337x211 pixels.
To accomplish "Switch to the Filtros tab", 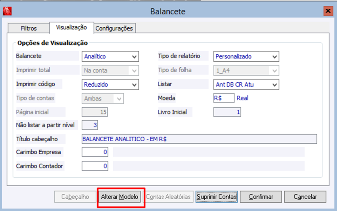I will [x=29, y=28].
